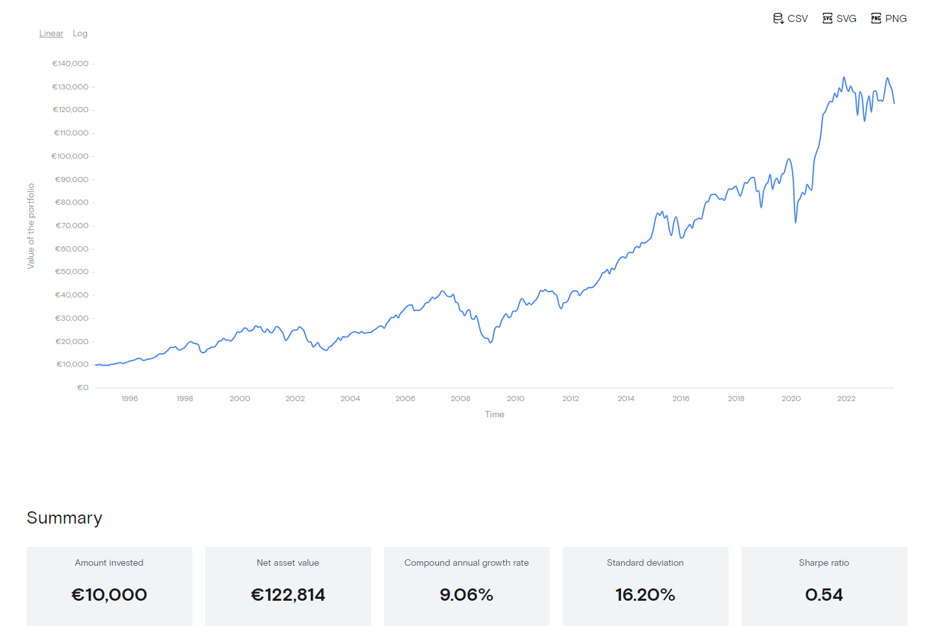Select the Linear scale option

click(x=51, y=34)
